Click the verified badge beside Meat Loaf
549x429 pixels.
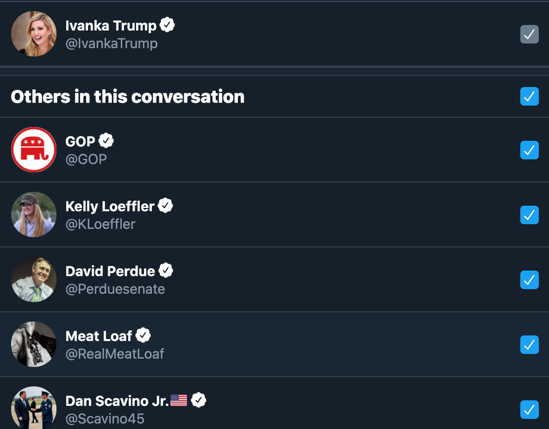point(143,335)
